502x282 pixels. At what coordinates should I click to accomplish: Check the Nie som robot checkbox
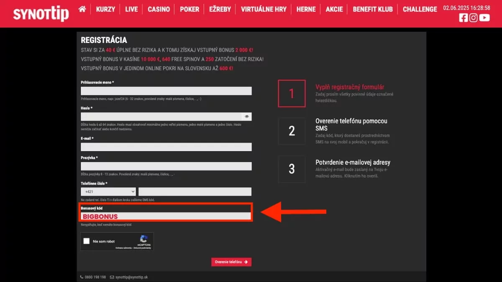[x=87, y=241]
